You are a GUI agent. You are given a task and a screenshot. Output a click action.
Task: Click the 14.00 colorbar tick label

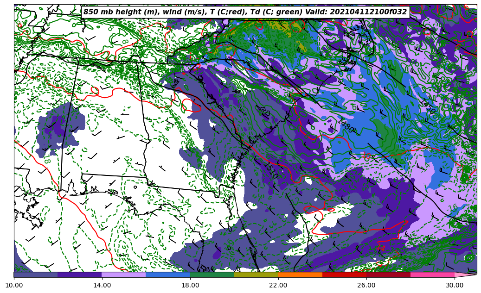point(102,285)
